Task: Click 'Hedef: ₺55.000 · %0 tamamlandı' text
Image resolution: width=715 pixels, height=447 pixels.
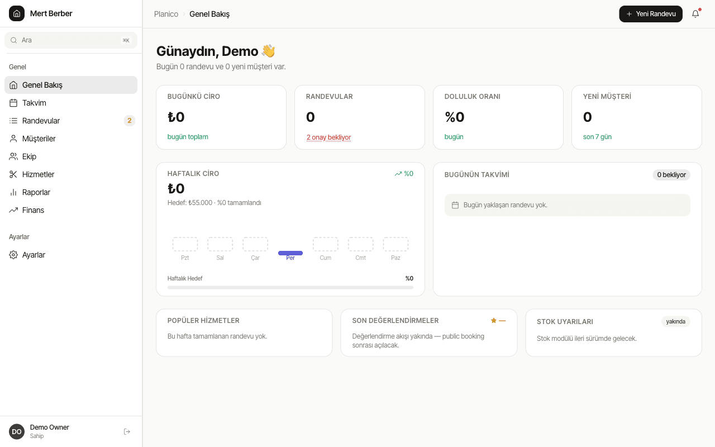Action: point(214,203)
